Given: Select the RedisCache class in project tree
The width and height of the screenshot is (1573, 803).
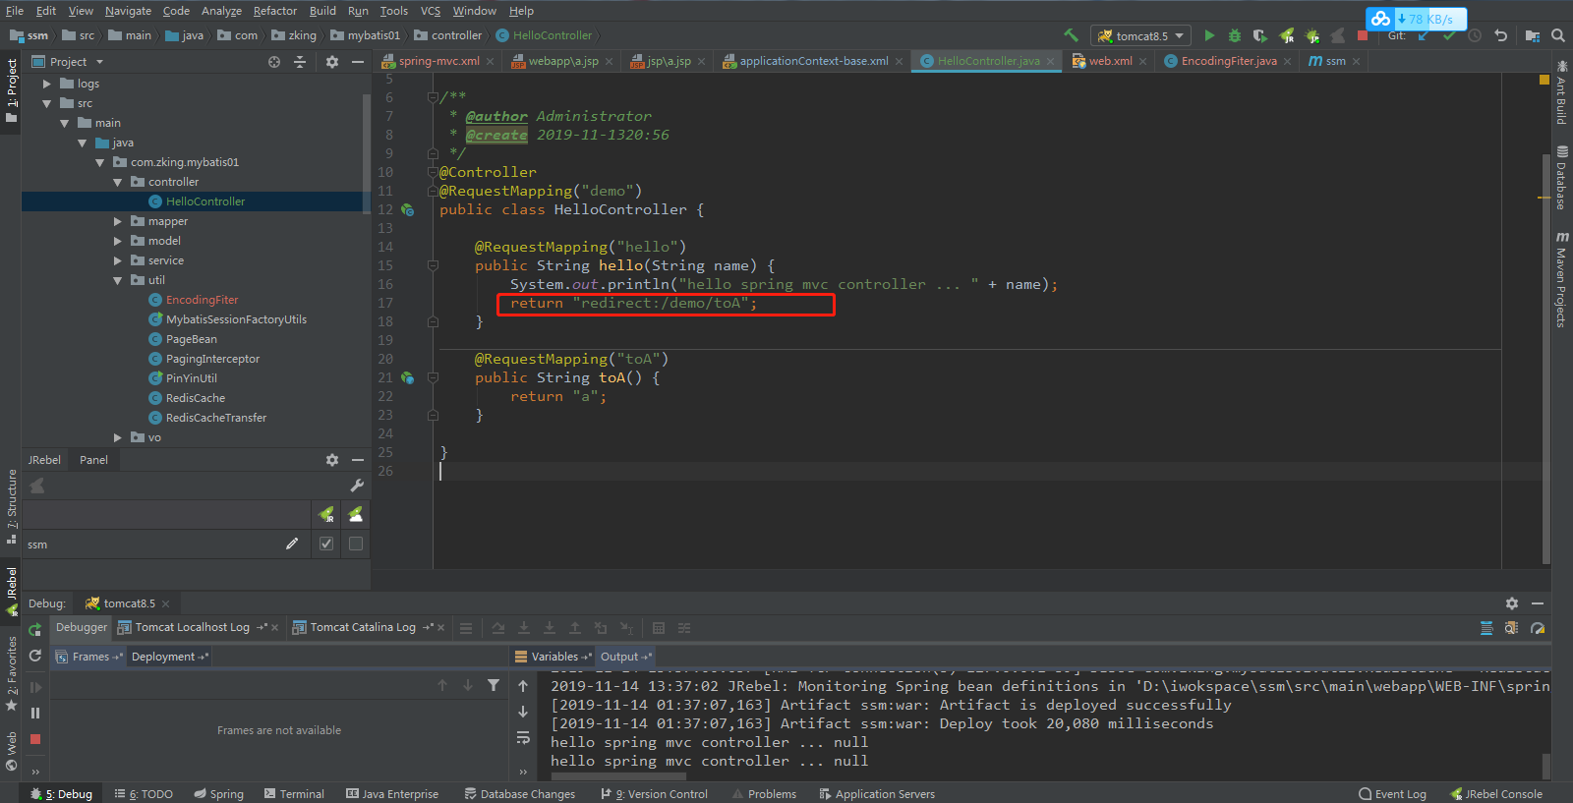Looking at the screenshot, I should point(195,398).
